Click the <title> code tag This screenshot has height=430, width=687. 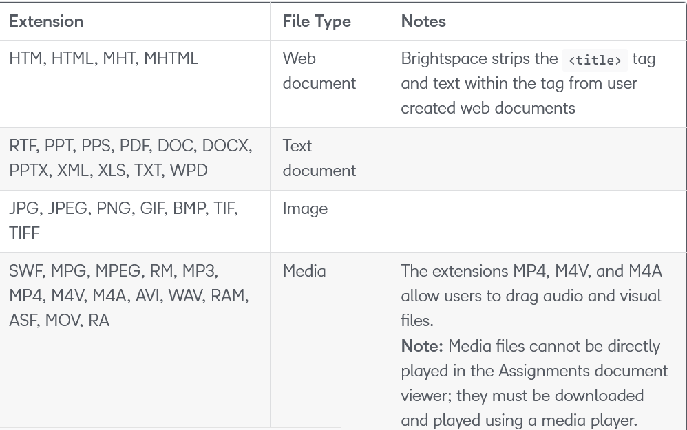595,61
